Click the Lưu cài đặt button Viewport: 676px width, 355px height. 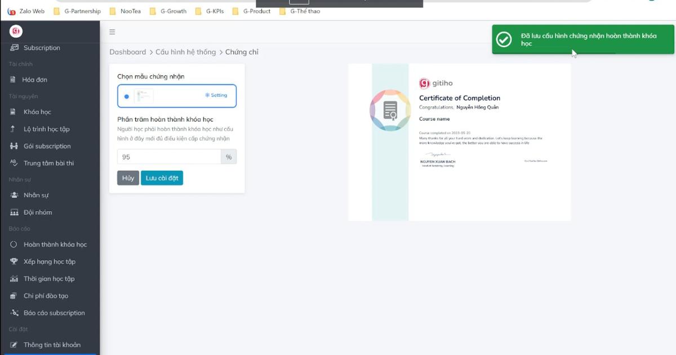162,178
